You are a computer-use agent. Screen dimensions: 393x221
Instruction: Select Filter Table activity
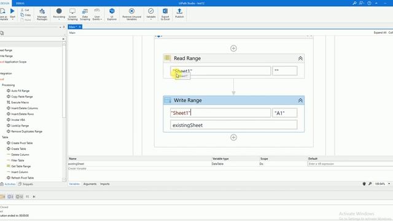15,160
